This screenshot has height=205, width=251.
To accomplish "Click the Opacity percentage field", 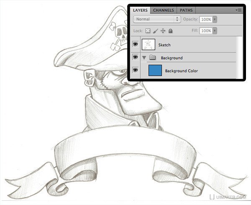I will point(206,19).
